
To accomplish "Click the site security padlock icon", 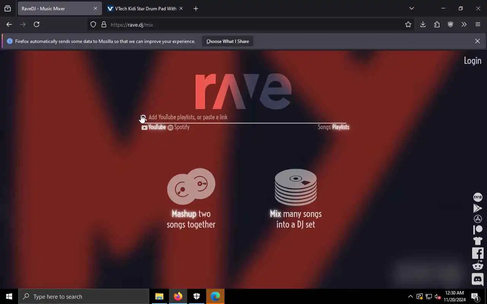I will pos(103,24).
